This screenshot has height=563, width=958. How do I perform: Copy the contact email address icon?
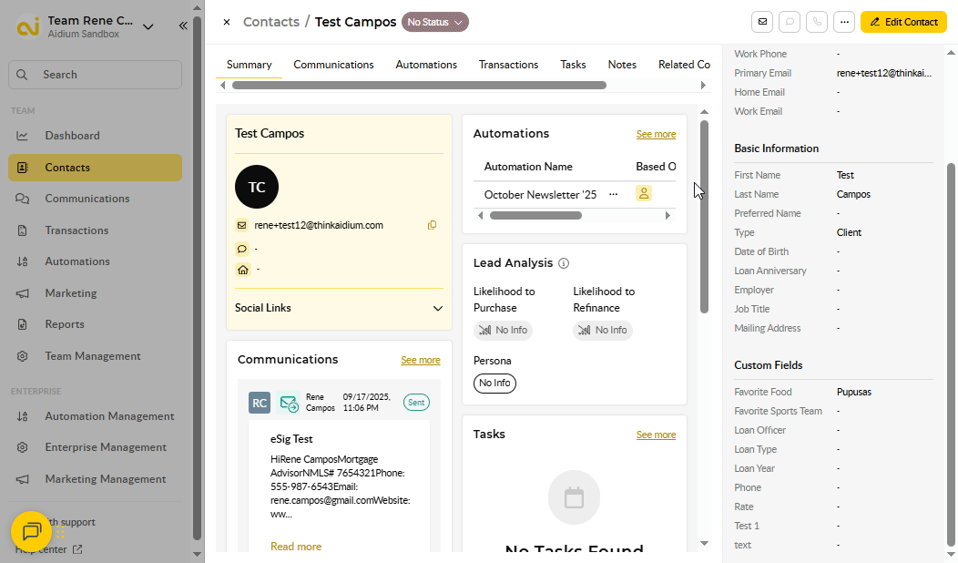(x=432, y=225)
